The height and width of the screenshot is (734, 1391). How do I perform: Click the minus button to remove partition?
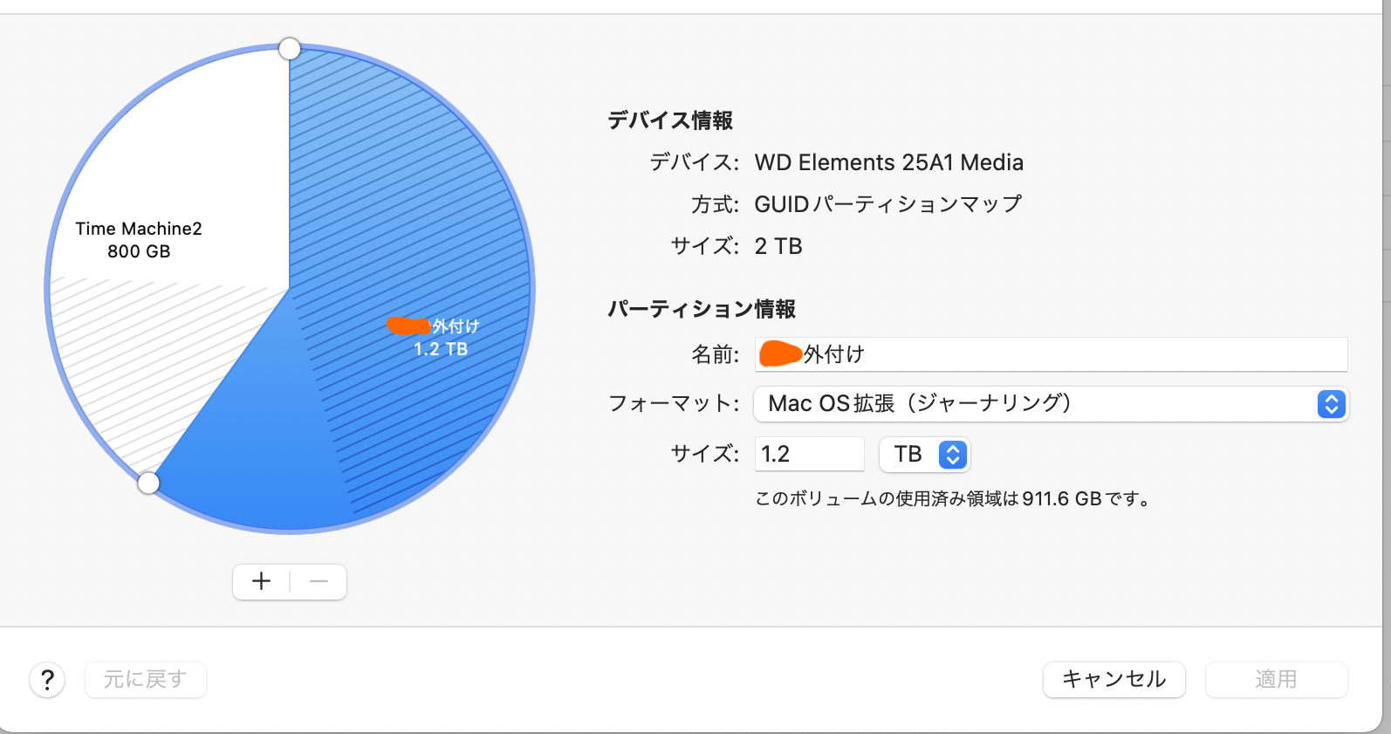click(319, 582)
